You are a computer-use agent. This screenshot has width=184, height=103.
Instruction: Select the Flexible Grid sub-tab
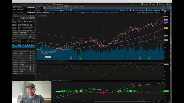[48, 8]
